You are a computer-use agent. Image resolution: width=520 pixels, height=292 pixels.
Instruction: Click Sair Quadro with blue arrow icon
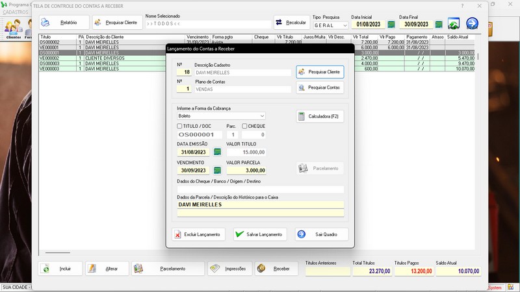pyautogui.click(x=322, y=234)
